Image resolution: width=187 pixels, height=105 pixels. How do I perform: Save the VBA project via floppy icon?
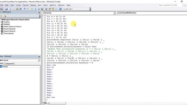tap(6, 9)
